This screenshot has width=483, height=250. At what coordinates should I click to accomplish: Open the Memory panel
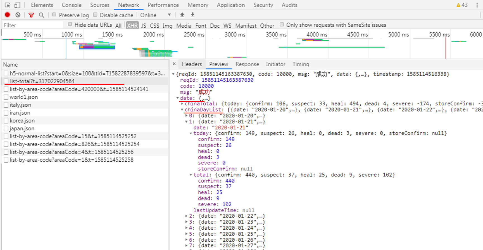198,5
